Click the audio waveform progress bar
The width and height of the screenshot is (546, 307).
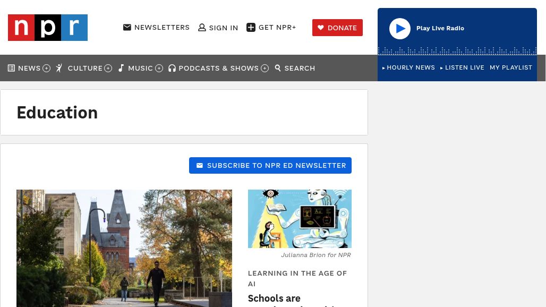pyautogui.click(x=457, y=51)
